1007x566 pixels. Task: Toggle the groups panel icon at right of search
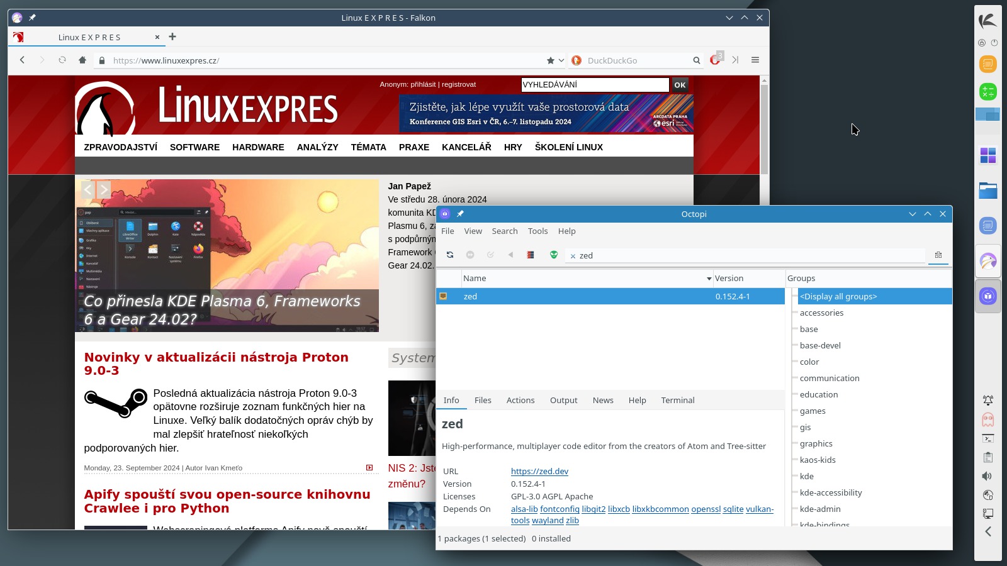coord(938,255)
